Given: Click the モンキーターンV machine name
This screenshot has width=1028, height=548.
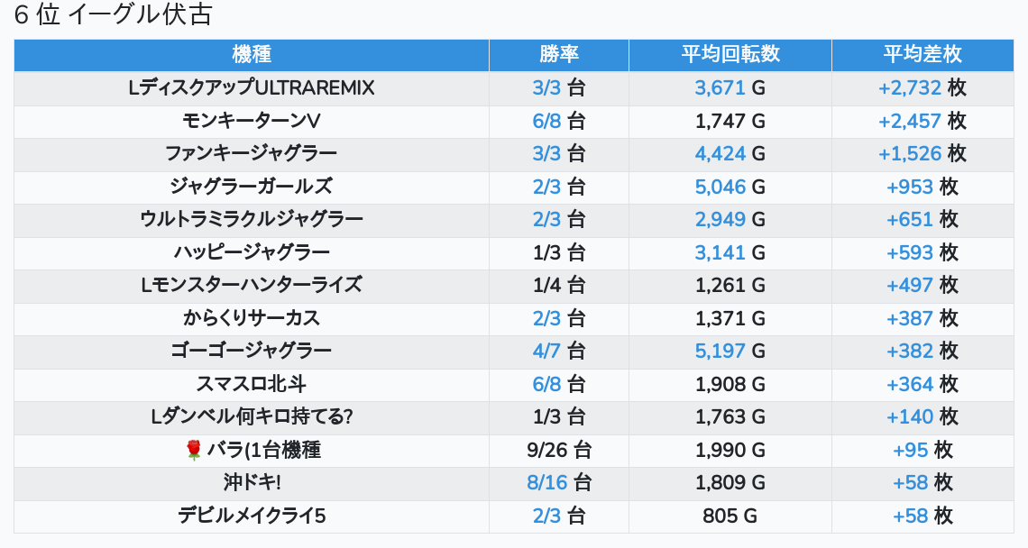Looking at the screenshot, I should click(x=252, y=121).
